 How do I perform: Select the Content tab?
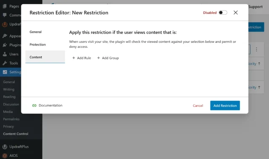point(45,57)
